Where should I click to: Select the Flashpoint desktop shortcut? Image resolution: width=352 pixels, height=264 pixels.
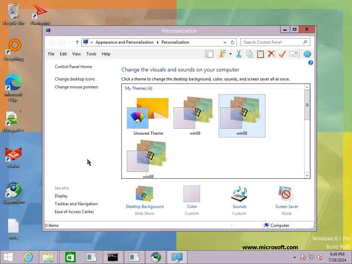coord(40,14)
